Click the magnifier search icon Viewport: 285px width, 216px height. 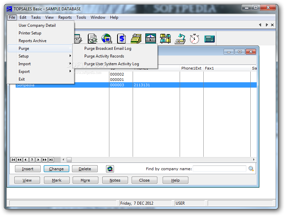coord(251,169)
